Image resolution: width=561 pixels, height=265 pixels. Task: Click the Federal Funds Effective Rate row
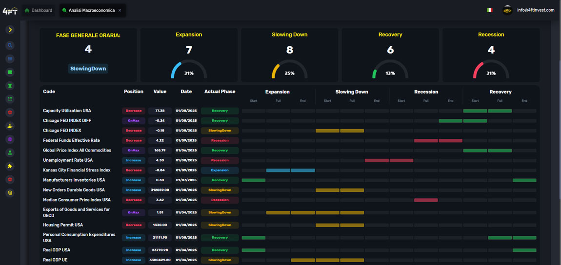pos(71,140)
